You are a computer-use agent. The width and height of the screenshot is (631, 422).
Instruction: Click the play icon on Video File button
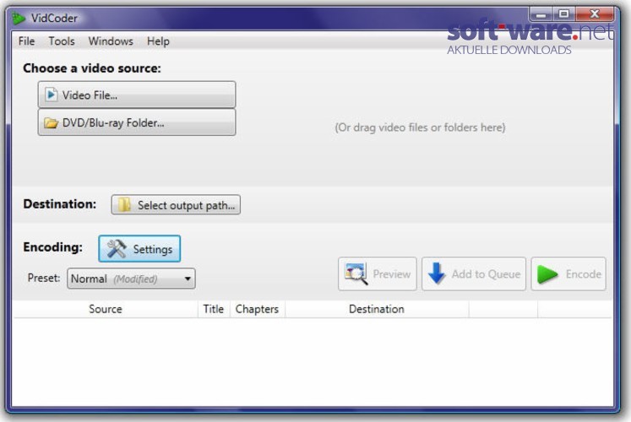(52, 95)
